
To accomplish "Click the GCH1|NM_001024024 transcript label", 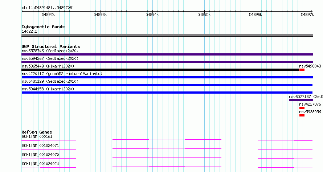I will [40, 164].
